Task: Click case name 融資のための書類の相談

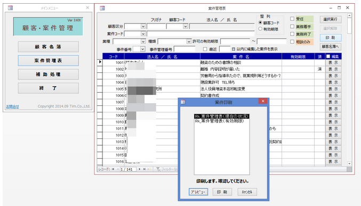Action: pos(221,62)
